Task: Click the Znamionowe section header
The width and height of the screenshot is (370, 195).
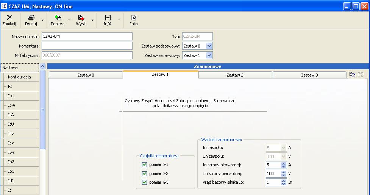Action: click(x=208, y=66)
